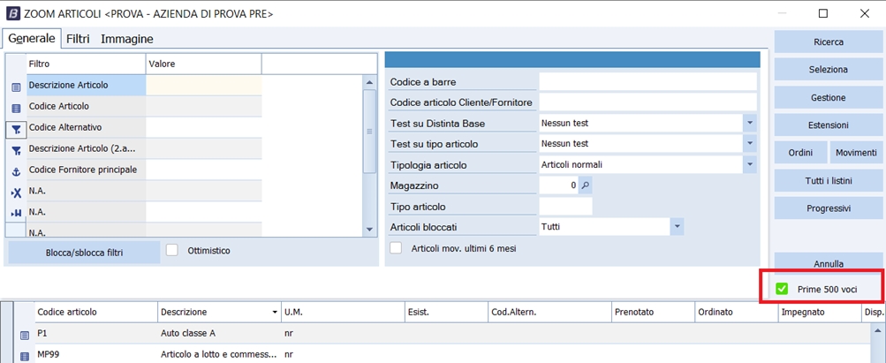Toggle the Prime 500 voci checkbox
The image size is (886, 363).
(782, 289)
